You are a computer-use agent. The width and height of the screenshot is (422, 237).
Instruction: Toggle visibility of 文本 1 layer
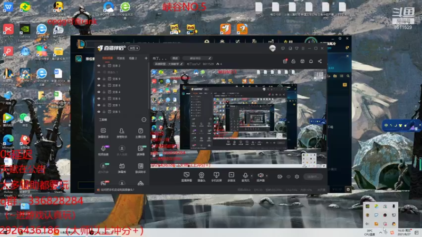[99, 105]
